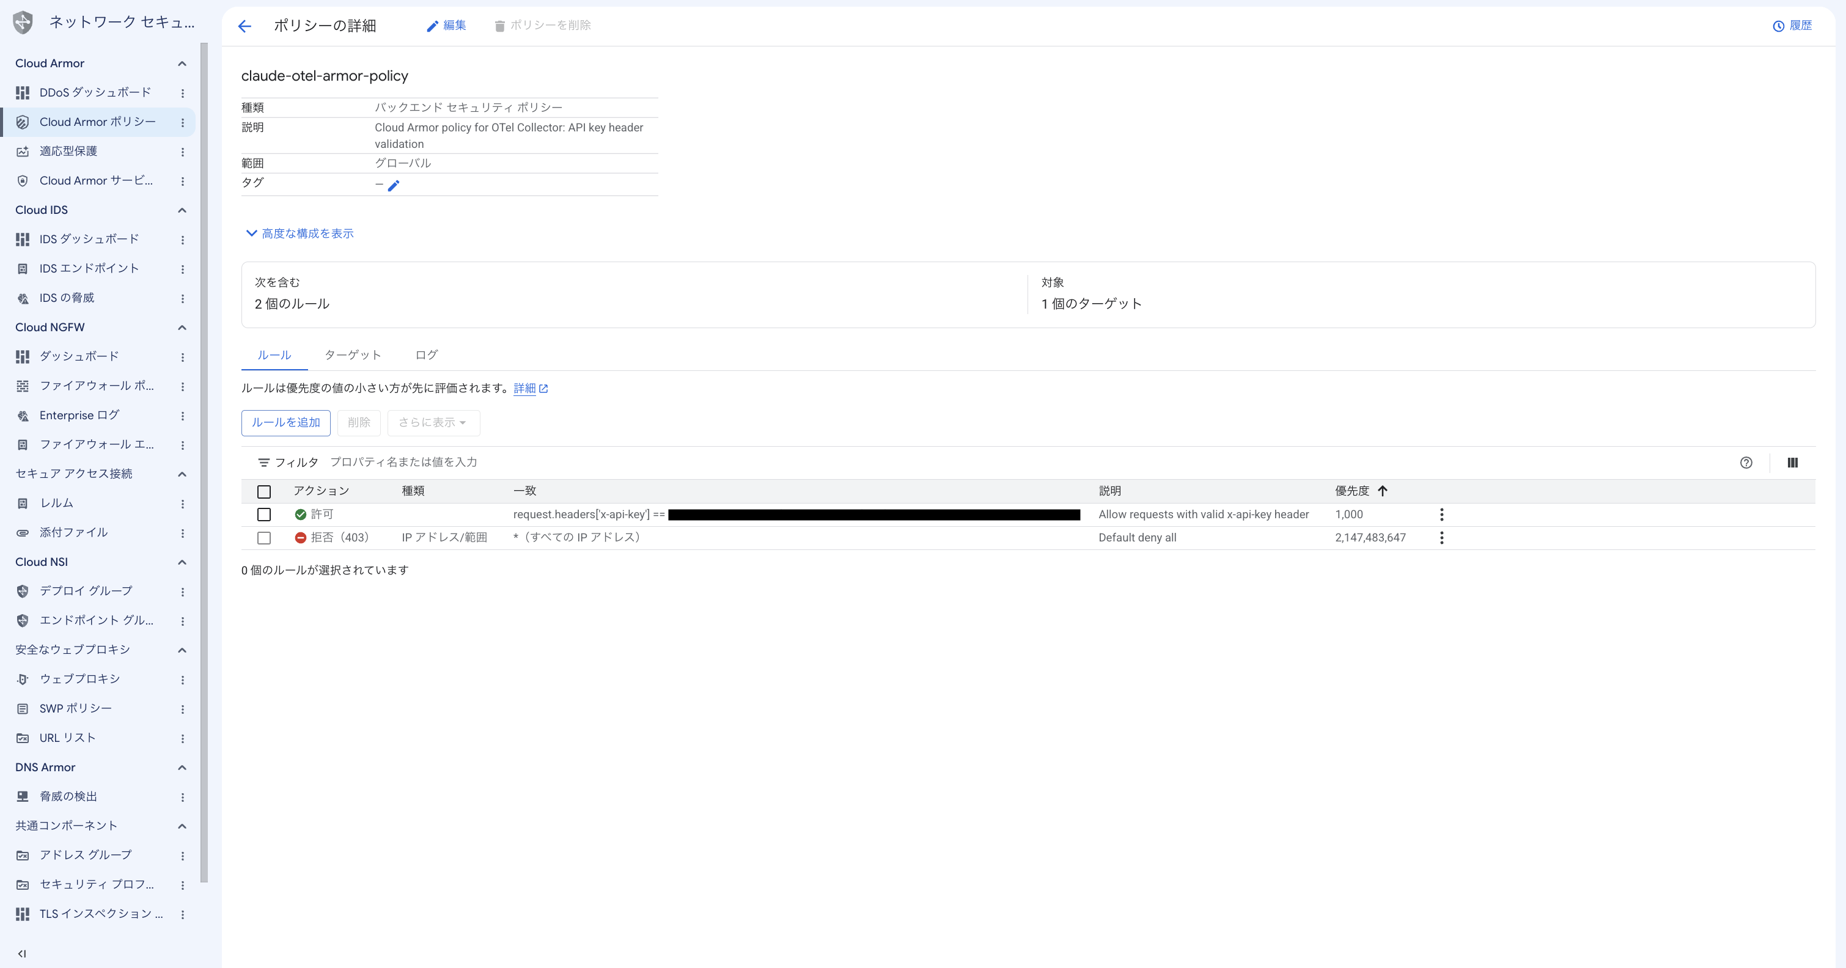
Task: Click the 適応型保護 sidebar icon
Action: [x=23, y=151]
